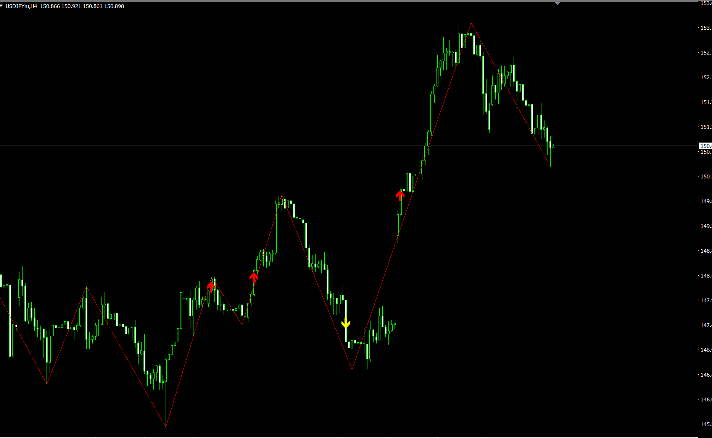Click the last zigzag endpoint at far right
The height and width of the screenshot is (438, 712).
coord(550,166)
